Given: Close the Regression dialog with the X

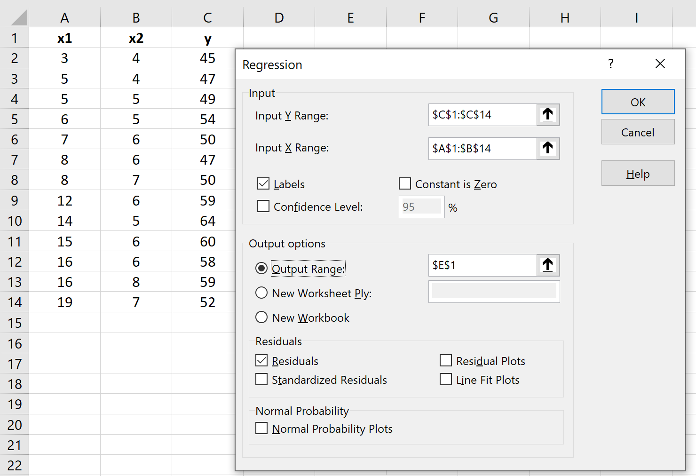Looking at the screenshot, I should (660, 64).
